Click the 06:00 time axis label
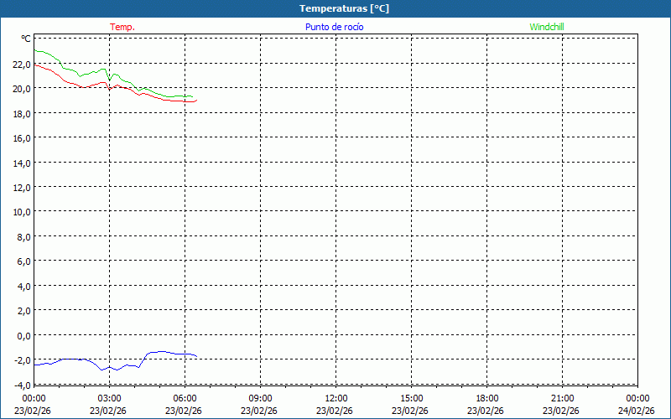Screen dimensions: 671x419 pos(185,398)
